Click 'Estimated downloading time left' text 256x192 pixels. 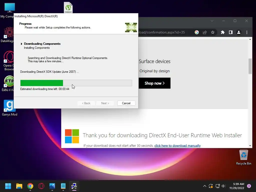(x=45, y=89)
